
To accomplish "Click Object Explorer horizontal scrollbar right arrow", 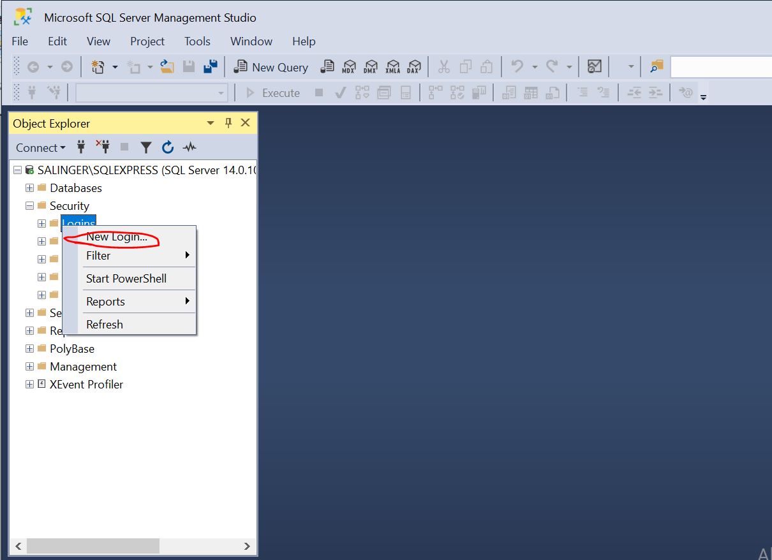I will click(247, 546).
